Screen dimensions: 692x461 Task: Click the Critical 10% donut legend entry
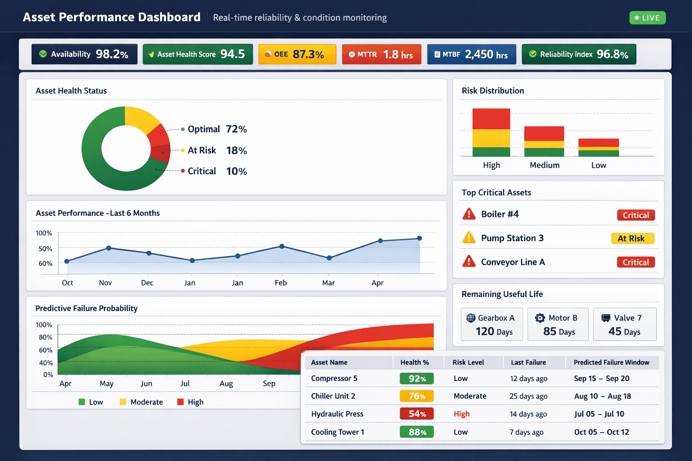tap(214, 171)
